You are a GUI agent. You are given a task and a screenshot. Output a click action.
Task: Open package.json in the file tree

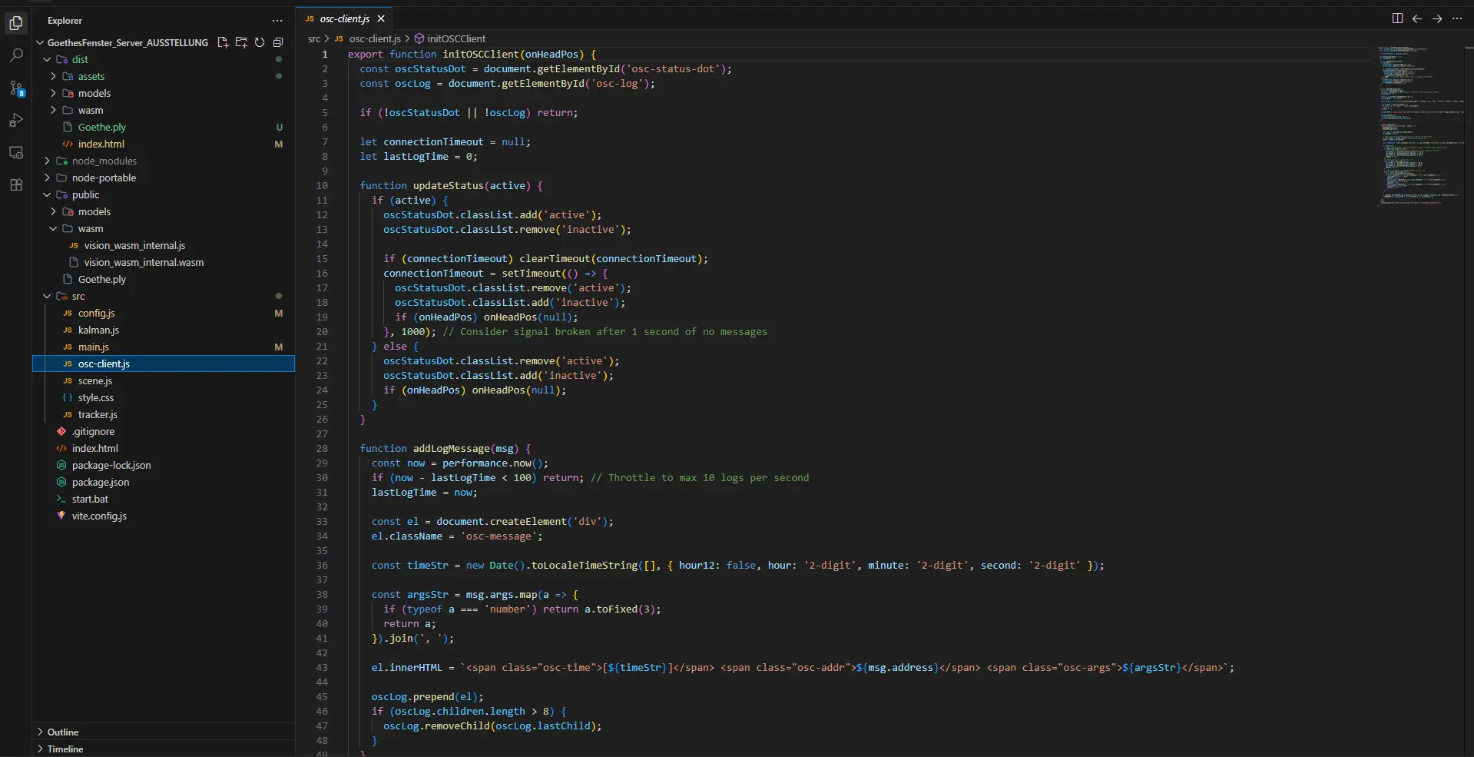pos(164,482)
